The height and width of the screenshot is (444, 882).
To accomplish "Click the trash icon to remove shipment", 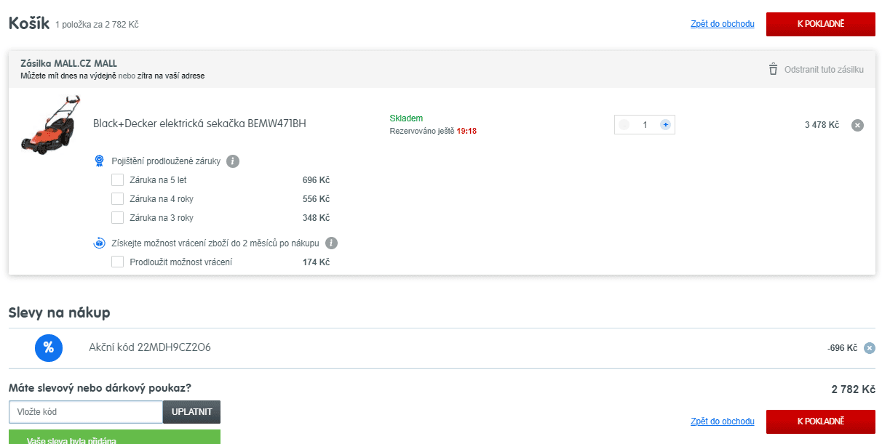I will [x=773, y=70].
